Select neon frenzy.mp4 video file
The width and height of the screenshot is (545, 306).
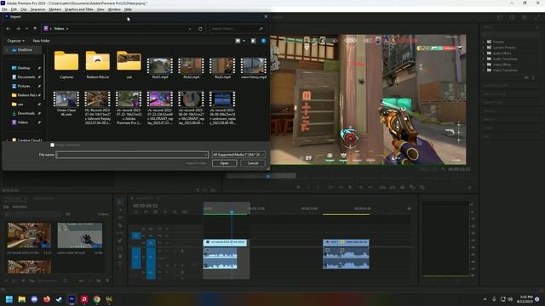tap(254, 68)
